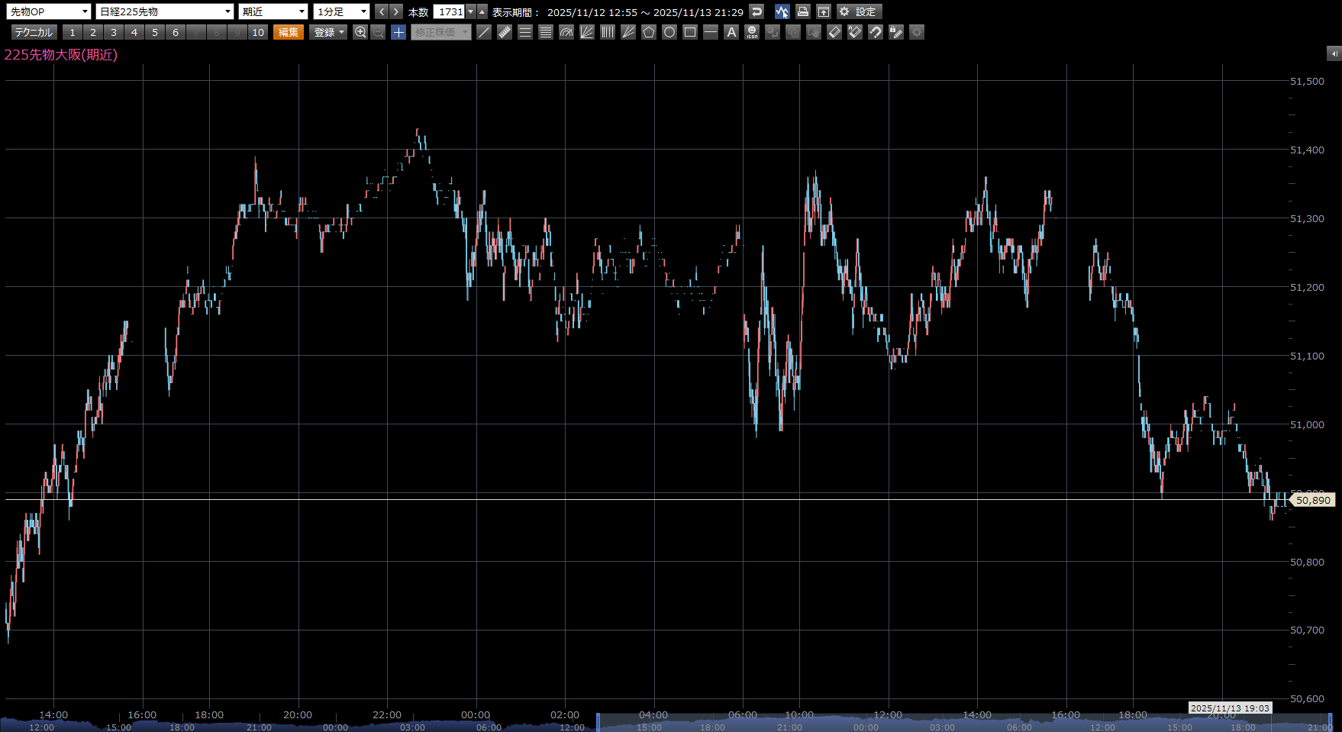Open the 設定 settings button

[860, 11]
